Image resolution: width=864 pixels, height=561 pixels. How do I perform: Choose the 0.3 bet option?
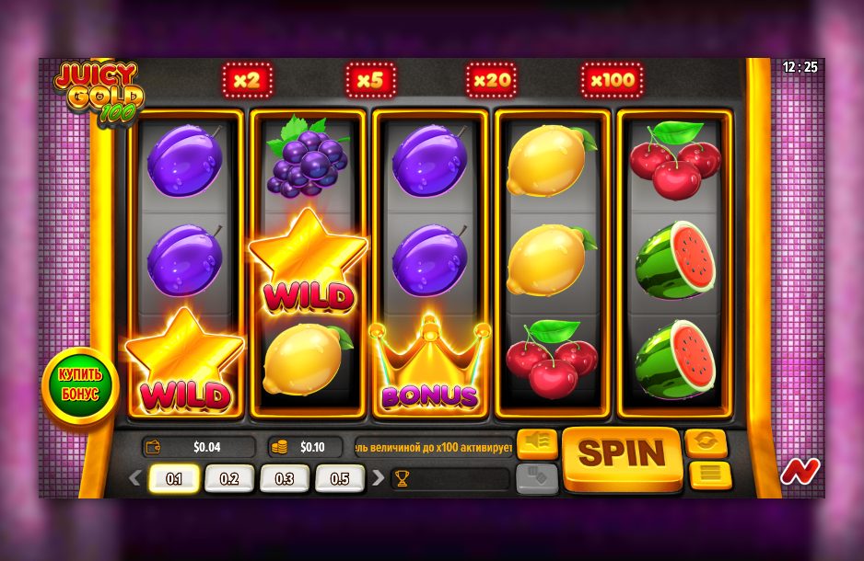(x=285, y=478)
